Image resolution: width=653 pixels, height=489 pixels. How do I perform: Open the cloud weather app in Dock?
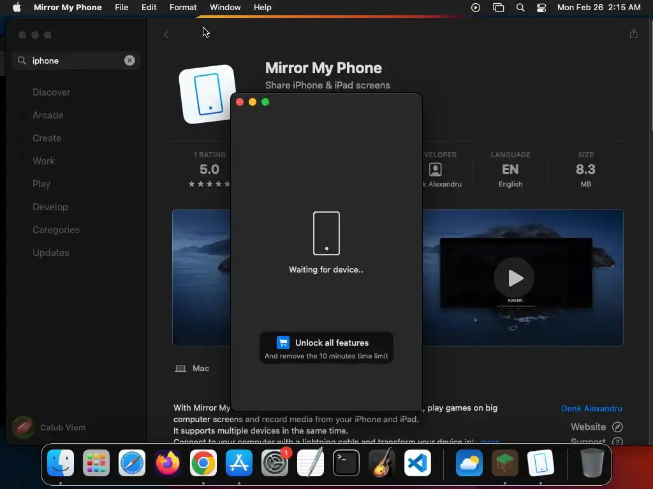click(469, 463)
